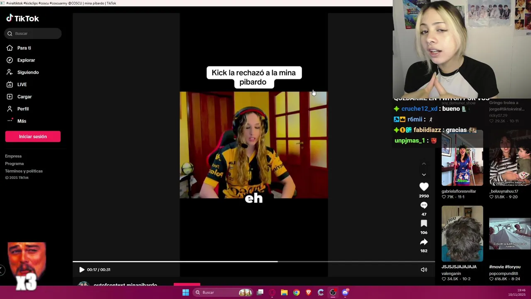Play the paused TikTok video
The image size is (531, 299).
(82, 270)
